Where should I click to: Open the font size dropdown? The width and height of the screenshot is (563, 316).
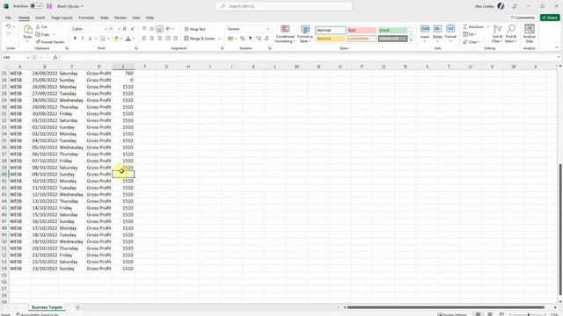119,29
